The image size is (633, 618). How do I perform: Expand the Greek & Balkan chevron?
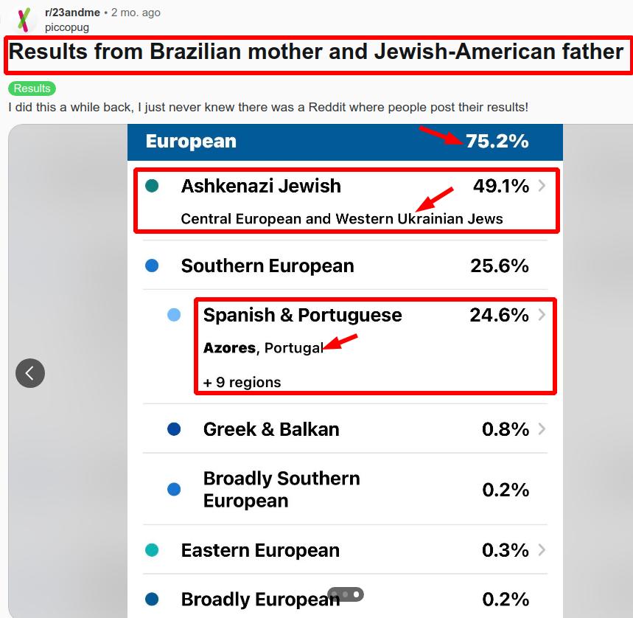click(542, 428)
